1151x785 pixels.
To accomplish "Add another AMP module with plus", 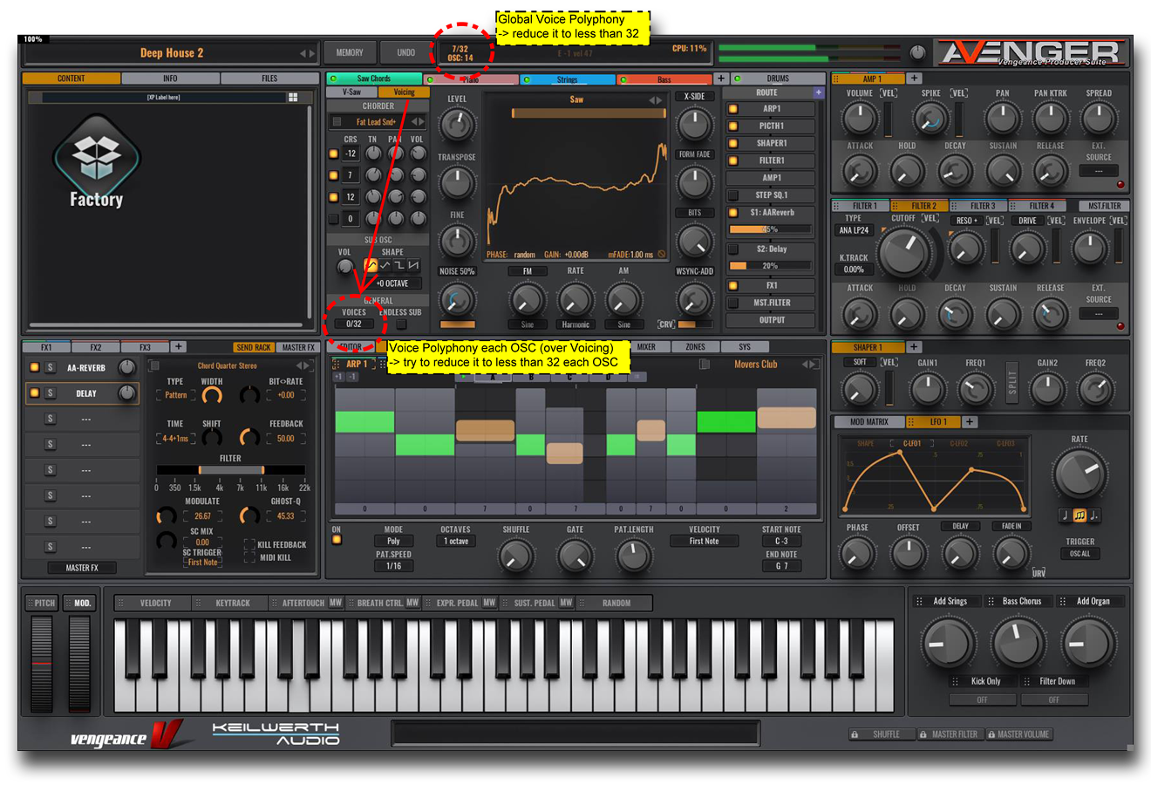I will [914, 78].
